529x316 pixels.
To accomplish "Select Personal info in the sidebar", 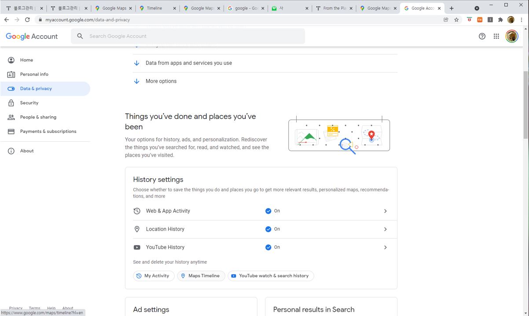I will click(45, 74).
